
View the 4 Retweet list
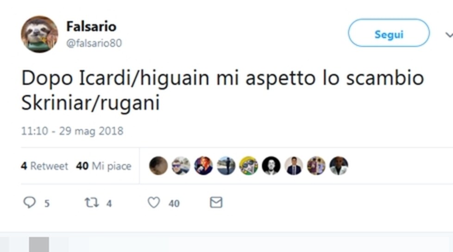44,166
